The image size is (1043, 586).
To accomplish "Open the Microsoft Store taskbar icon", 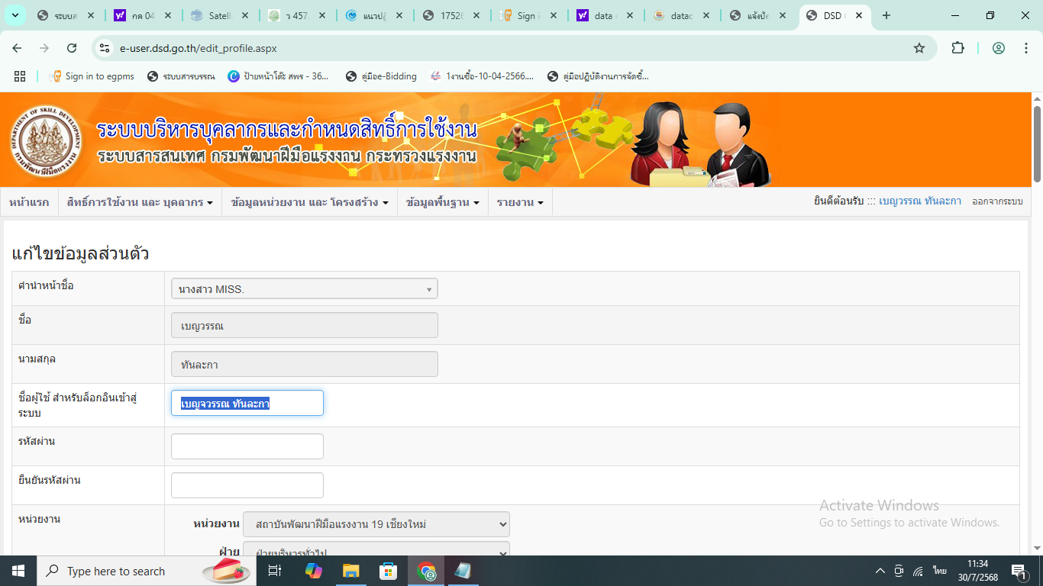I will tap(389, 571).
